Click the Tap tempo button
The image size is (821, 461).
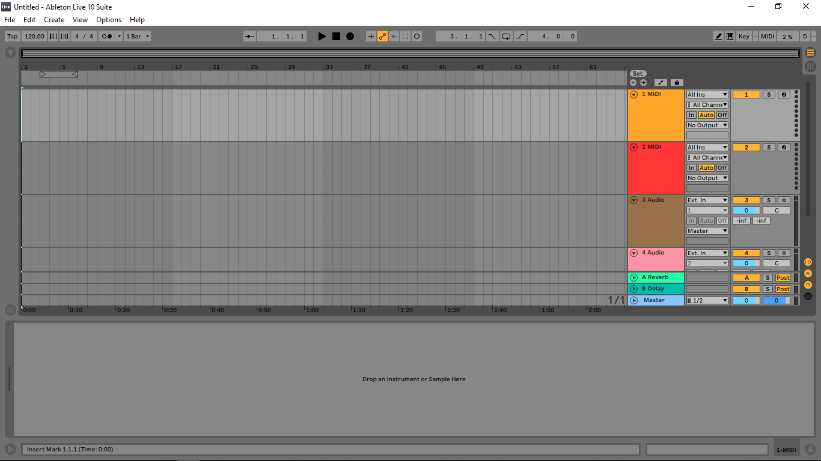coord(12,37)
